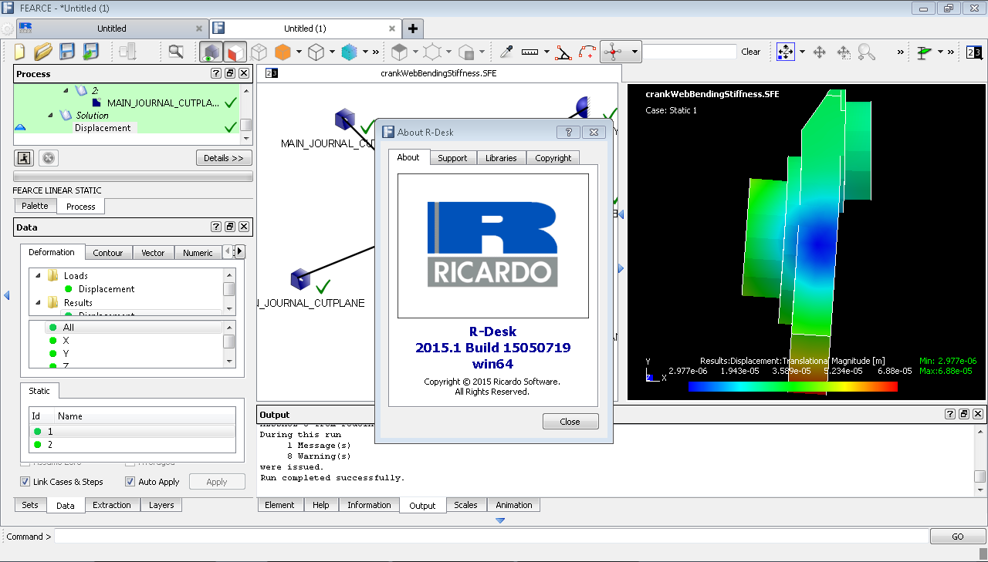Open dropdown beside fit-to-view icon
Viewport: 988px width, 562px height.
tap(802, 52)
